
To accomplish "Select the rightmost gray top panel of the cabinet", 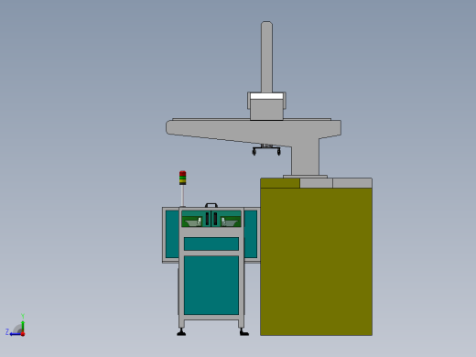I will click(352, 183).
